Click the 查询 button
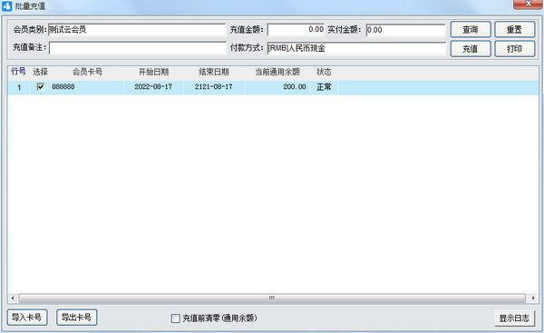 [x=471, y=30]
